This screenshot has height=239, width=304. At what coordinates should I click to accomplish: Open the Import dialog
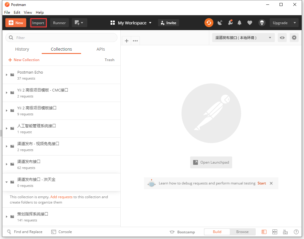38,23
